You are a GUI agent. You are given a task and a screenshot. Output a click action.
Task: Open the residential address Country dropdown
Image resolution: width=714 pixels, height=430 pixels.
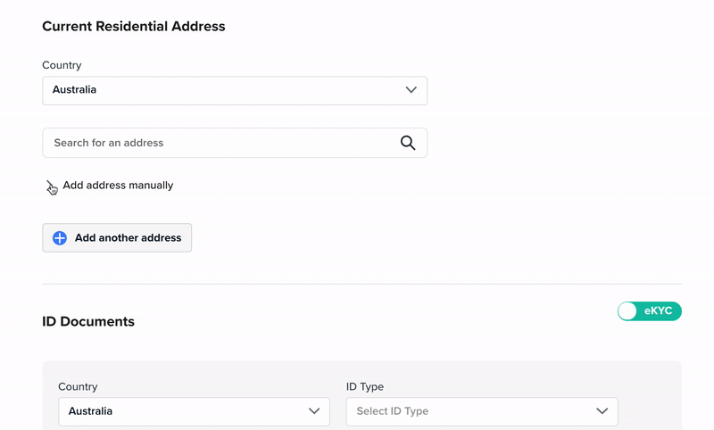pyautogui.click(x=235, y=91)
